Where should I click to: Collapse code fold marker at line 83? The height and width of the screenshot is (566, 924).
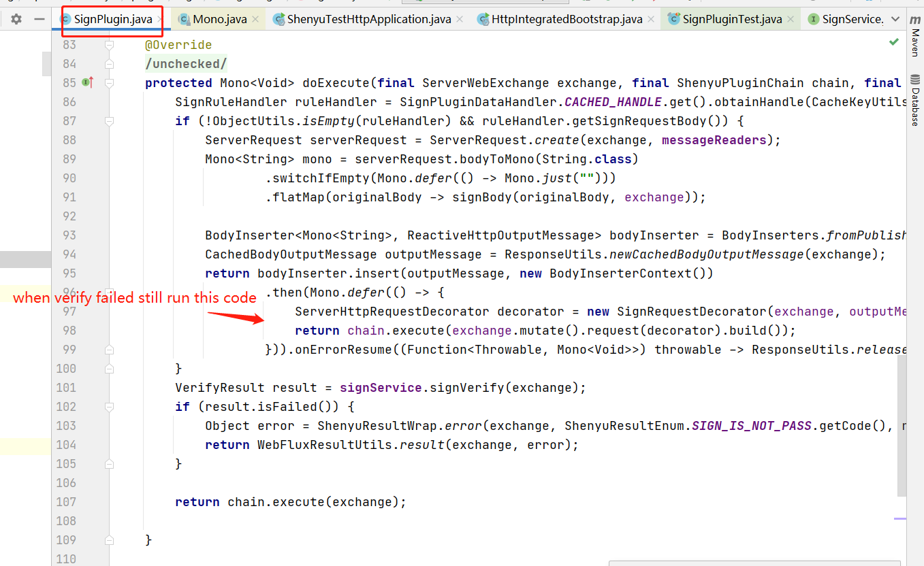tap(109, 45)
